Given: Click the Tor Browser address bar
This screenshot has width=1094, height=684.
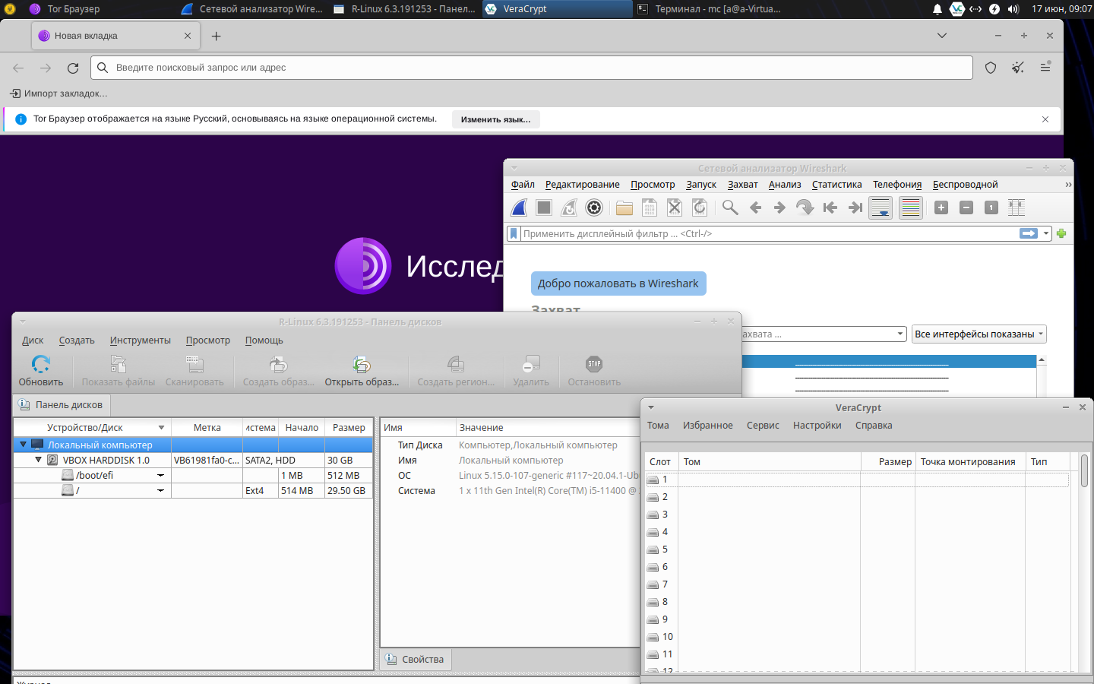Looking at the screenshot, I should pos(532,68).
